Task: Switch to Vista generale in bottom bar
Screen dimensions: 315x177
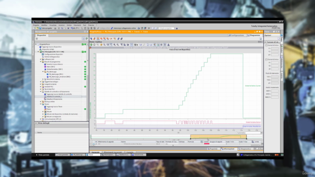Action: (x=63, y=155)
